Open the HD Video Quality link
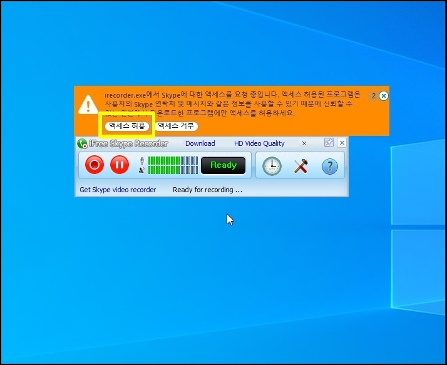 pos(259,143)
